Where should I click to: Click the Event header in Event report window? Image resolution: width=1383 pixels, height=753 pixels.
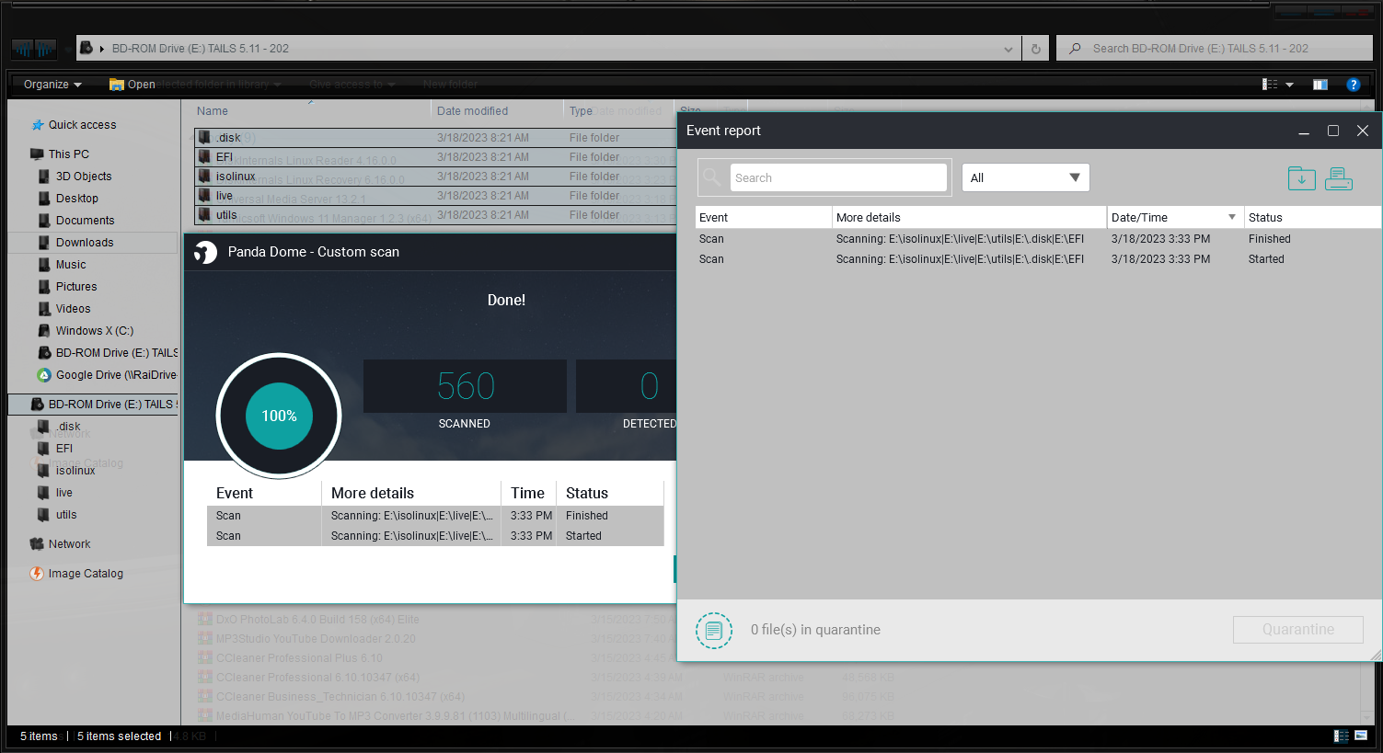point(763,218)
